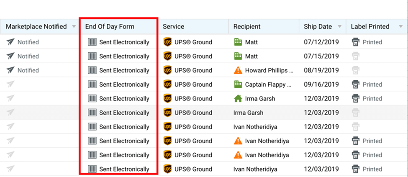Open the Marketplace Notified column dropdown arrow

(x=74, y=26)
